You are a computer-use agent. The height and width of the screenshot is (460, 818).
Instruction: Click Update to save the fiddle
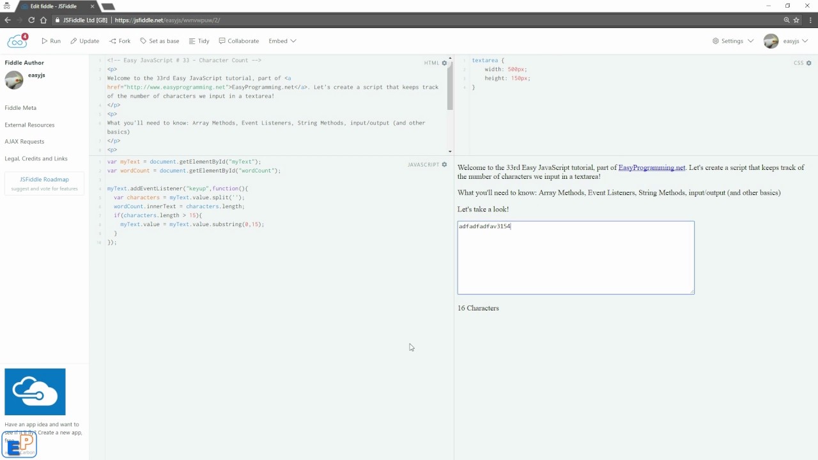[84, 41]
